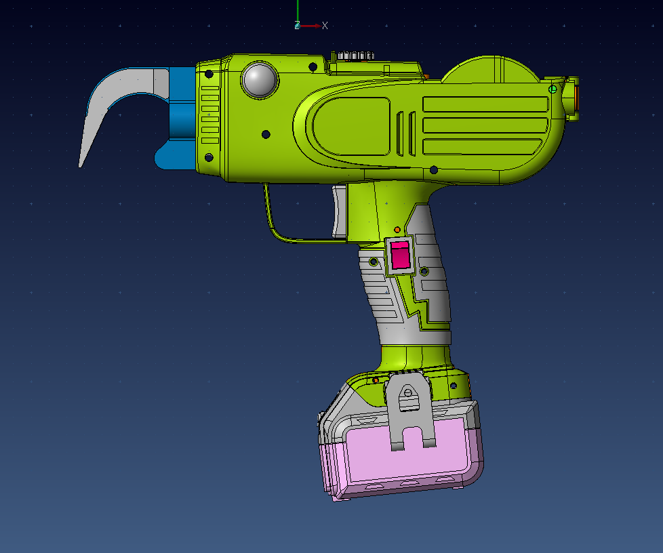Select the gray trigger under the body
The height and width of the screenshot is (553, 663).
point(339,211)
